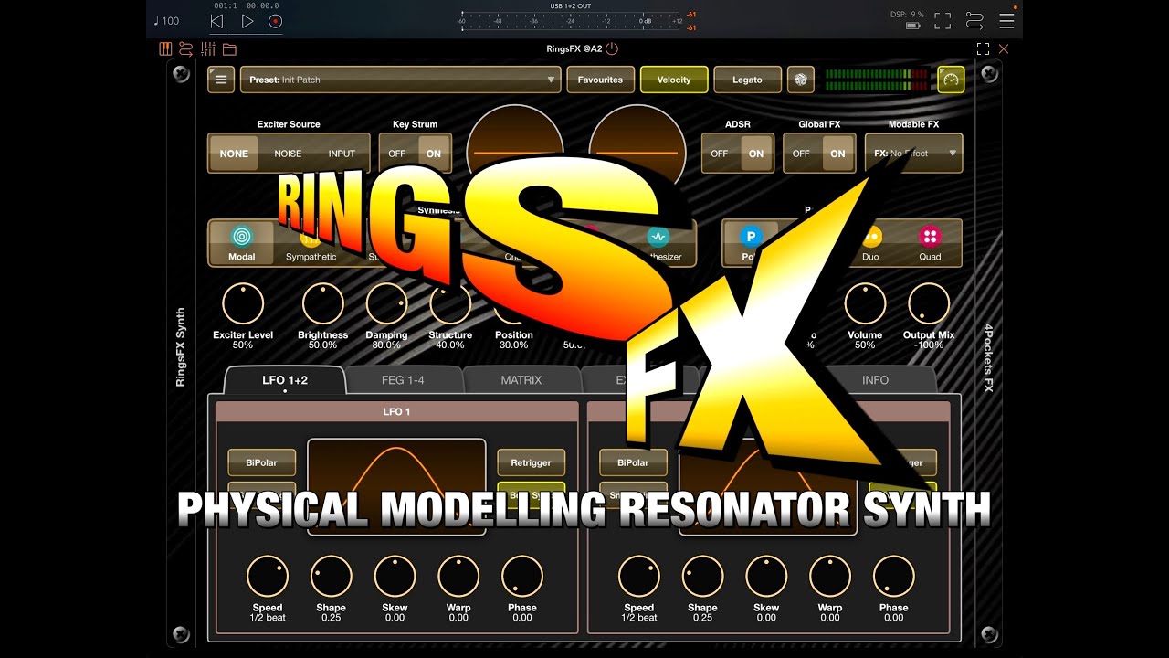The width and height of the screenshot is (1169, 658).
Task: Toggle the Velocity button
Action: (x=674, y=80)
